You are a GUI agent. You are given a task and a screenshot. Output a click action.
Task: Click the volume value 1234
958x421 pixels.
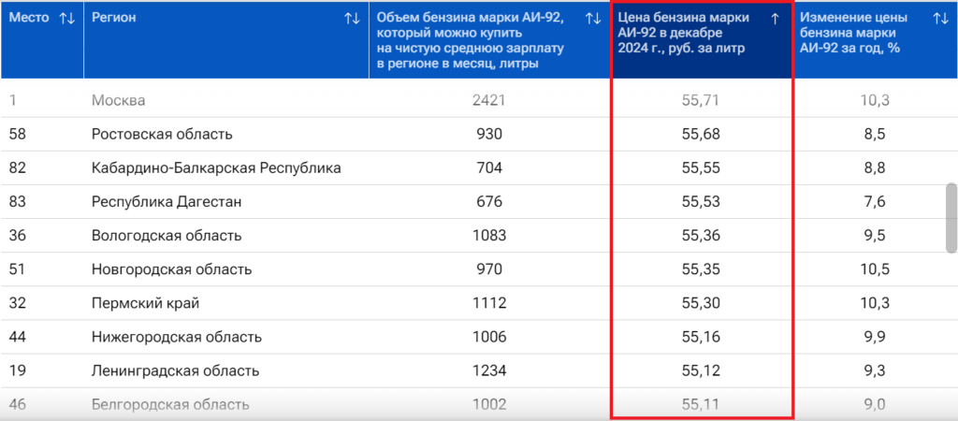489,370
